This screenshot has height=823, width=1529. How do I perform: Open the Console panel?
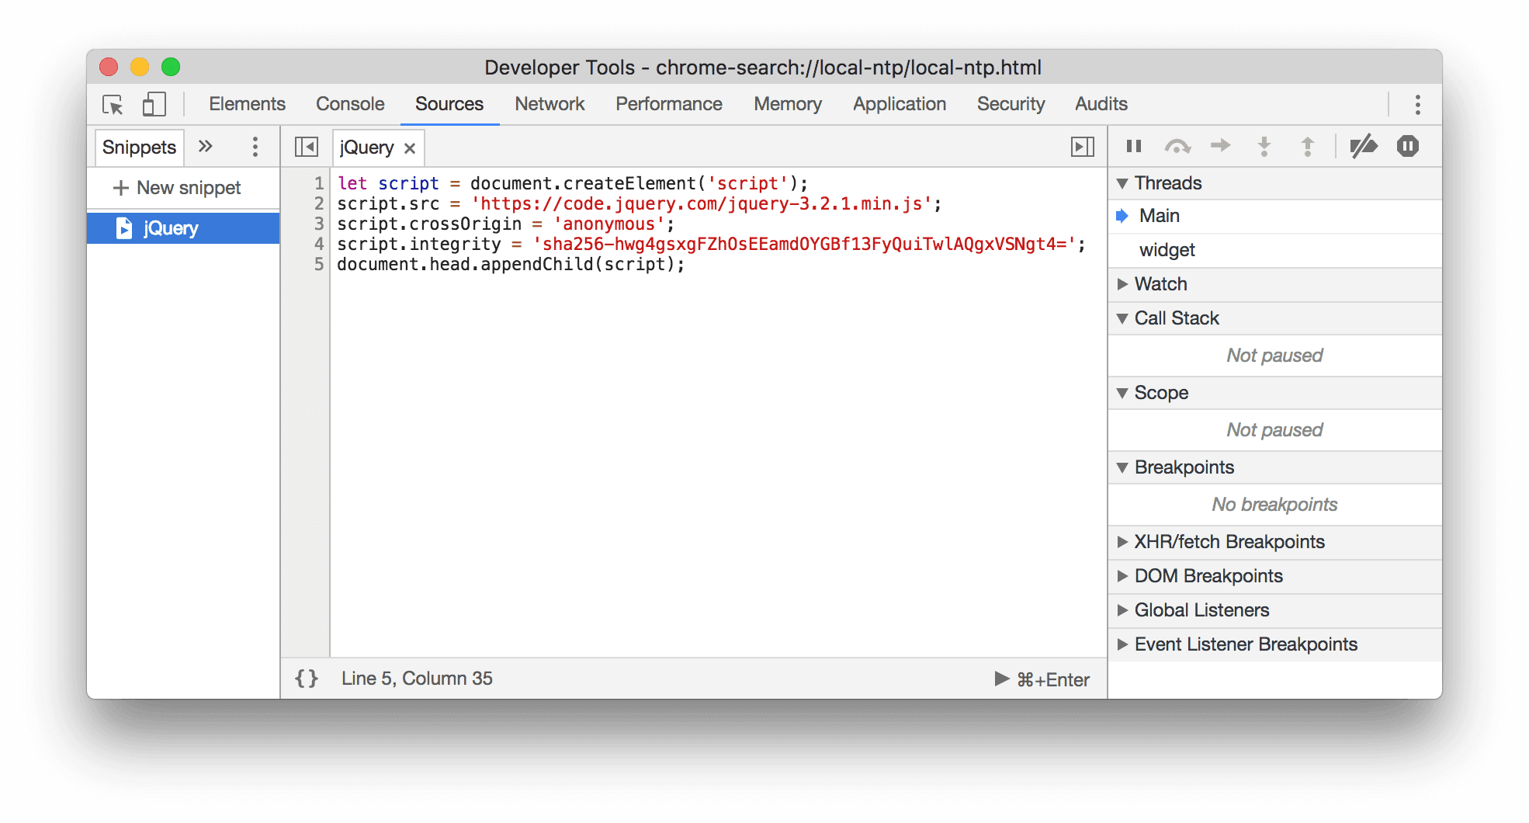click(x=349, y=103)
